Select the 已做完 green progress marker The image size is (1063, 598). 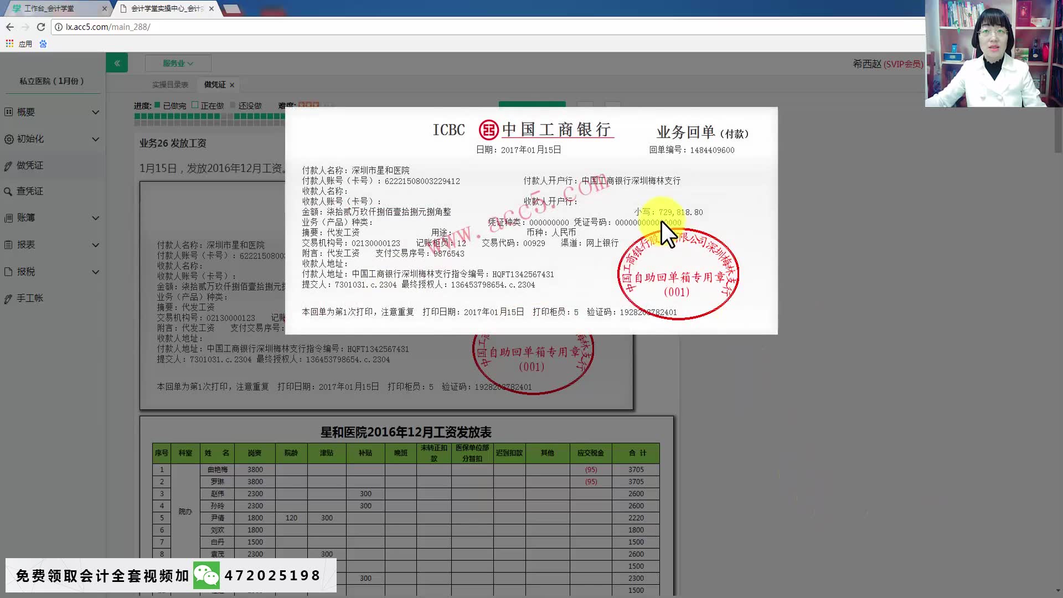coord(157,105)
